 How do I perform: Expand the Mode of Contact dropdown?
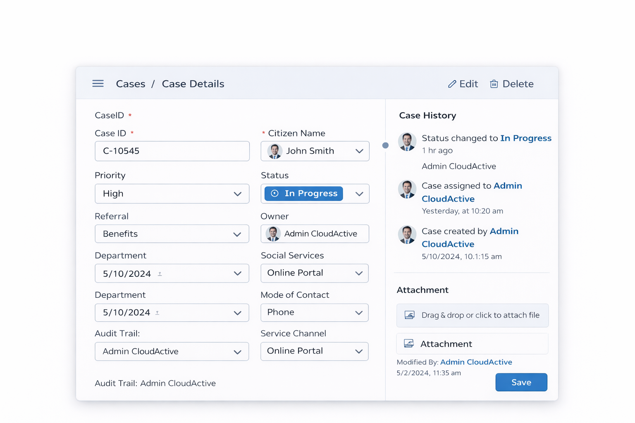point(314,313)
